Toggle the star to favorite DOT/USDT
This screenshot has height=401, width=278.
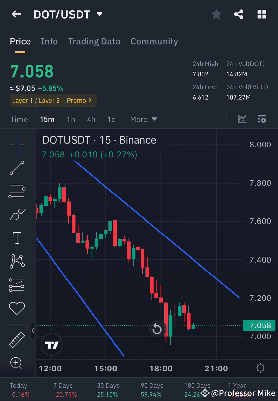point(216,14)
